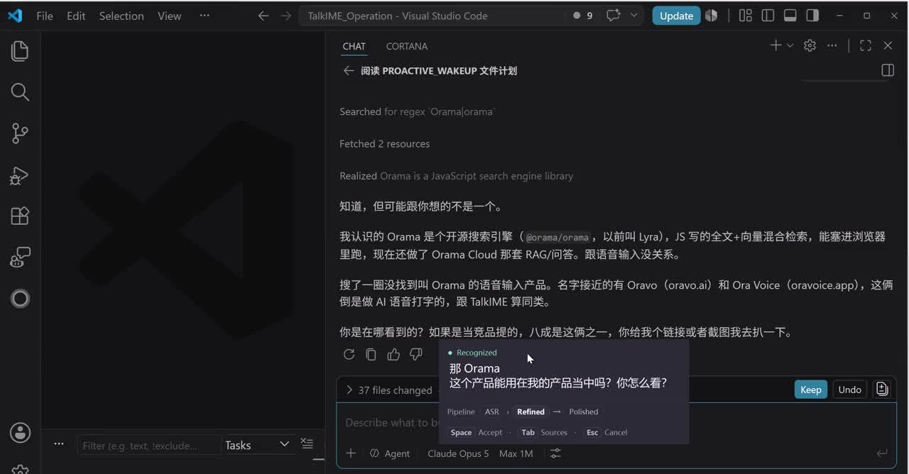Open the View menu
The height and width of the screenshot is (474, 909).
(169, 16)
